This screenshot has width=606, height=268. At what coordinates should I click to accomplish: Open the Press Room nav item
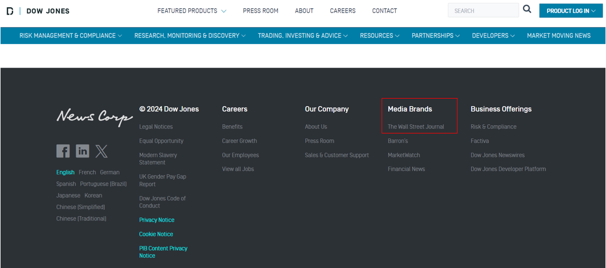point(260,11)
